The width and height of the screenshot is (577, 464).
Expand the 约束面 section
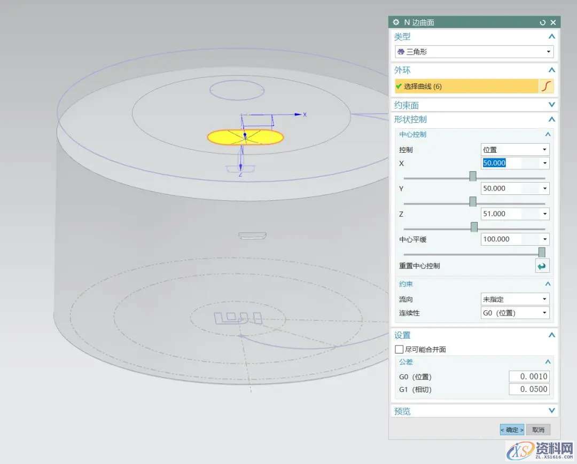(551, 105)
